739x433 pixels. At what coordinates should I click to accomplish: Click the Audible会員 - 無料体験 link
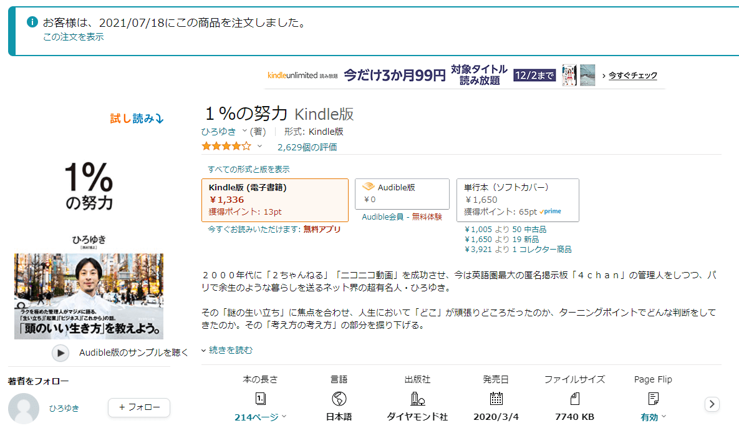[x=402, y=217]
